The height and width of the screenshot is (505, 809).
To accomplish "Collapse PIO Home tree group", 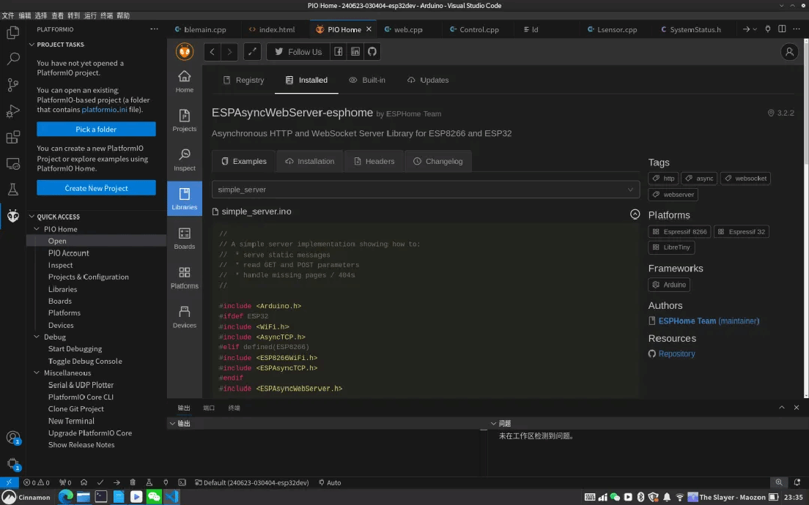I will point(37,229).
